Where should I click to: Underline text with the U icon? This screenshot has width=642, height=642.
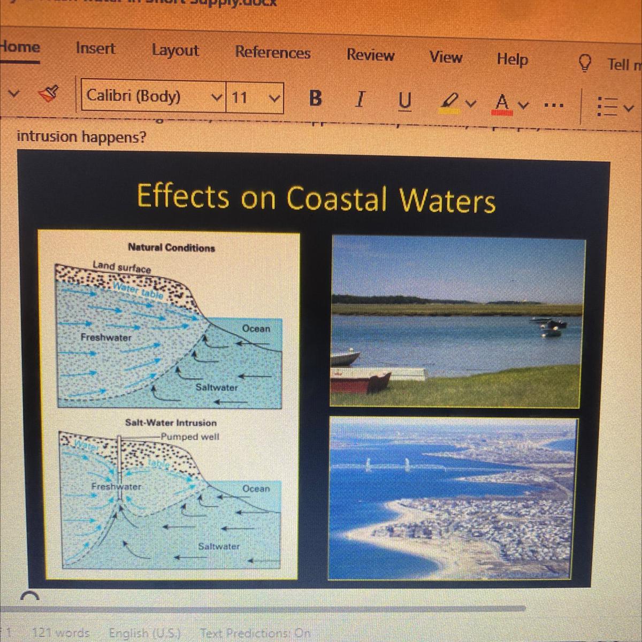coord(406,100)
